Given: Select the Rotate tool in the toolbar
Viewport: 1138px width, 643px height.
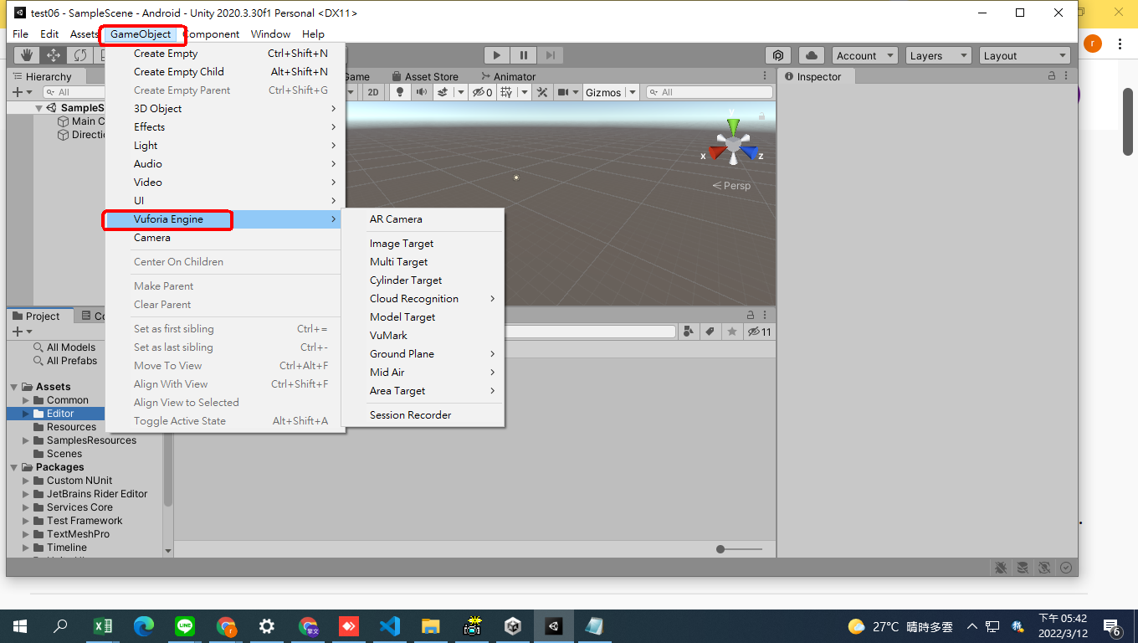Looking at the screenshot, I should (x=80, y=55).
